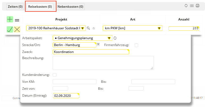This screenshot has height=107, width=205.
Task: Open the list menu icon beside plus
Action: (17, 20)
